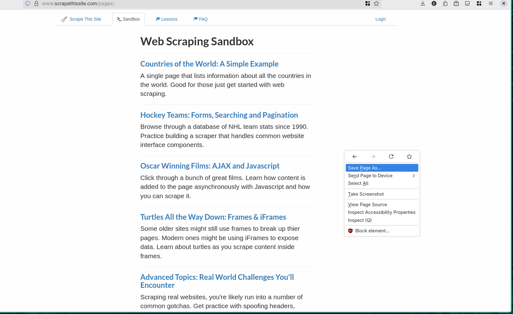Viewport: 513px width, 314px height.
Task: Bookmark this page with the star icon
Action: 409,157
